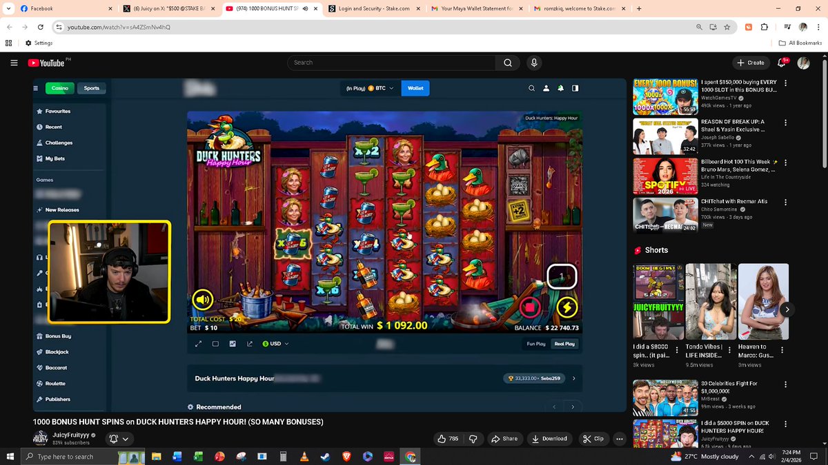Open EVERY 1000 BONUS video thumbnail
Screen dimensions: 828x465
[x=664, y=96]
